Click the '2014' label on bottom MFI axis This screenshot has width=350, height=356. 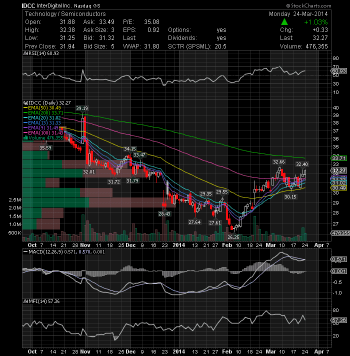(179, 351)
